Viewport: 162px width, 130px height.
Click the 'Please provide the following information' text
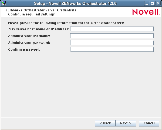(66, 23)
